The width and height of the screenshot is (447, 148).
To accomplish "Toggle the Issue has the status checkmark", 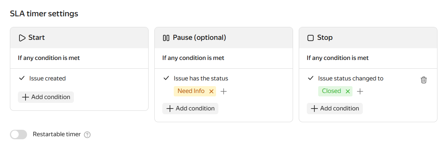I will click(x=166, y=79).
